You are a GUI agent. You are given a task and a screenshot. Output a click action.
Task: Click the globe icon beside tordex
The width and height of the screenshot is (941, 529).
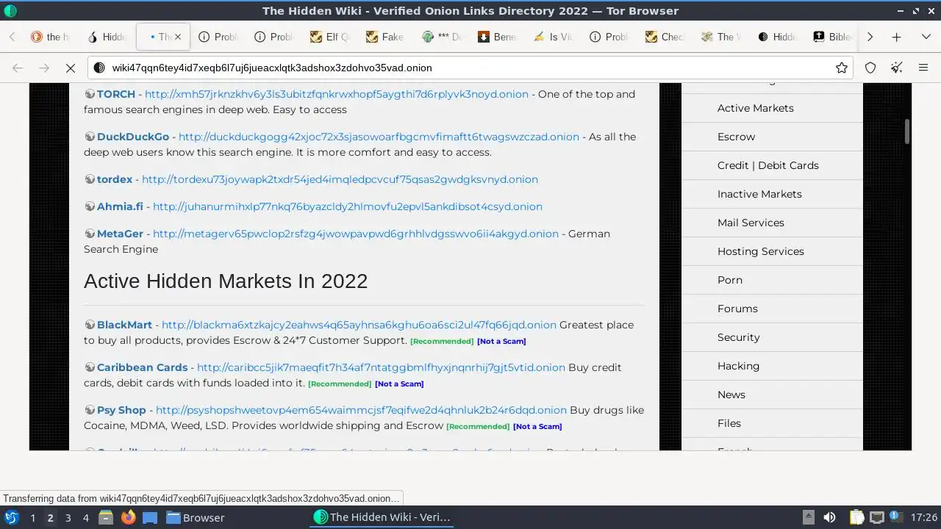[90, 179]
